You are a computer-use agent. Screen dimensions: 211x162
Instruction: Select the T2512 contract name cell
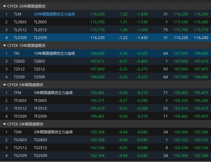(39, 69)
